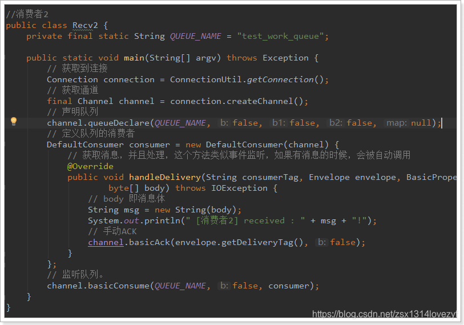This screenshot has width=464, height=325.
Task: Click DefaultConsumer type at line start
Action: pyautogui.click(x=85, y=145)
